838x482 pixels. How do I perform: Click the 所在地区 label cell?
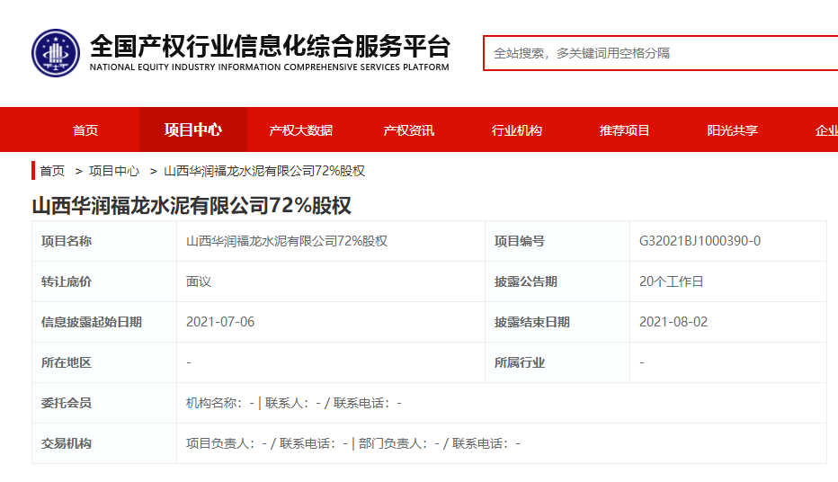coord(104,362)
